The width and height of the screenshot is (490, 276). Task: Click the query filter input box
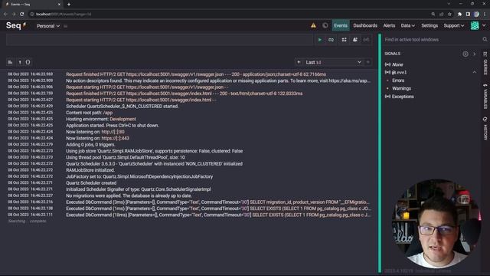pyautogui.click(x=159, y=40)
